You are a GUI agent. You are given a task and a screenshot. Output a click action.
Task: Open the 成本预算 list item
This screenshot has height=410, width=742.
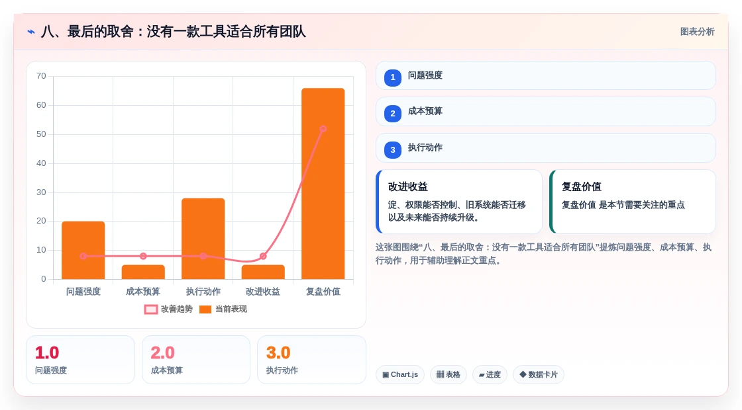[x=546, y=112]
